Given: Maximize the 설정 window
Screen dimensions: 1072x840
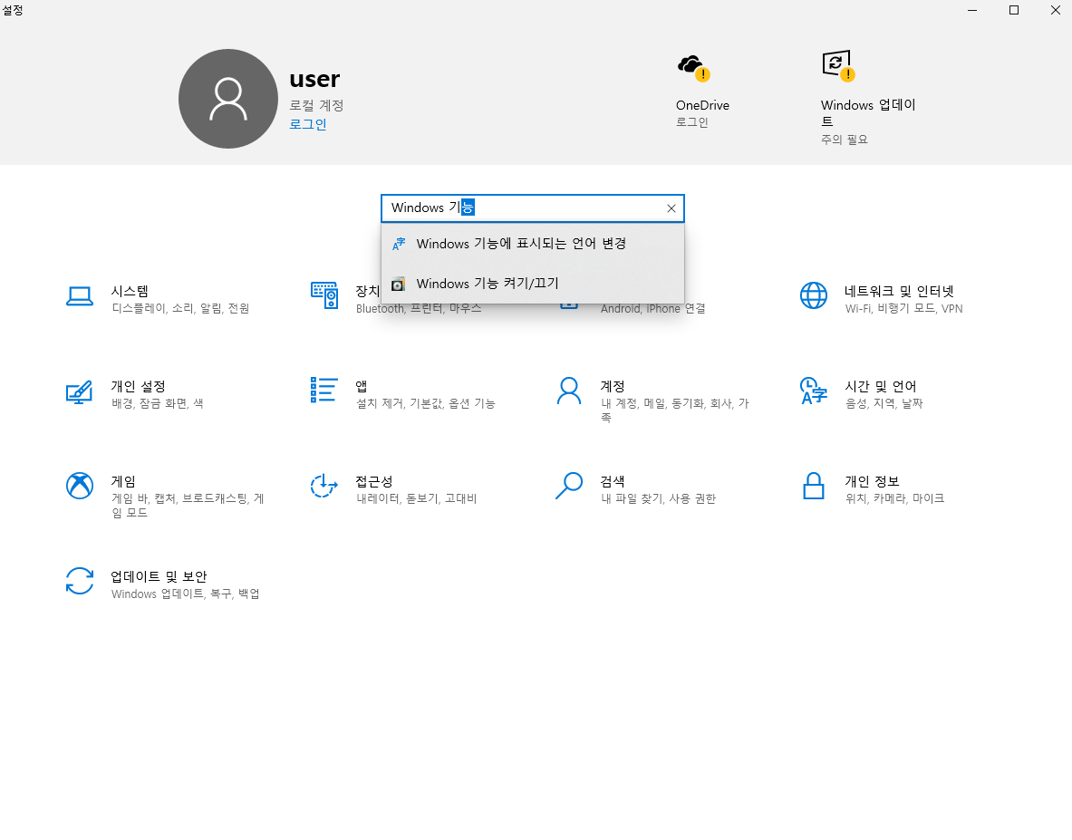Looking at the screenshot, I should tap(1014, 10).
